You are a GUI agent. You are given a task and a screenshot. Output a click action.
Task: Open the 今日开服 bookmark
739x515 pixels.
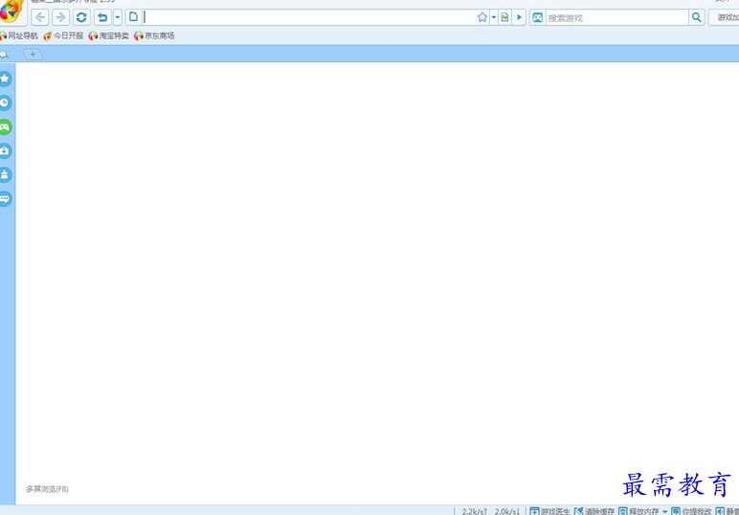63,35
